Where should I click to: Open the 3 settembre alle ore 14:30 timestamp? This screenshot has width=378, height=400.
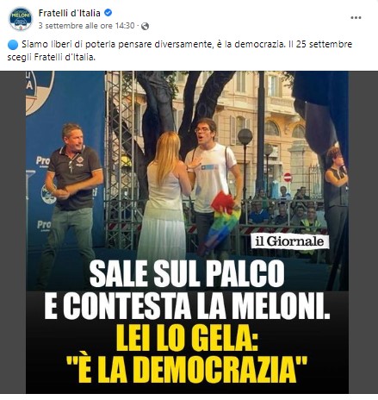click(86, 26)
